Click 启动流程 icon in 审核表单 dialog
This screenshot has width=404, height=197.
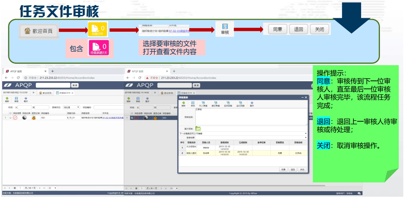(x=228, y=104)
